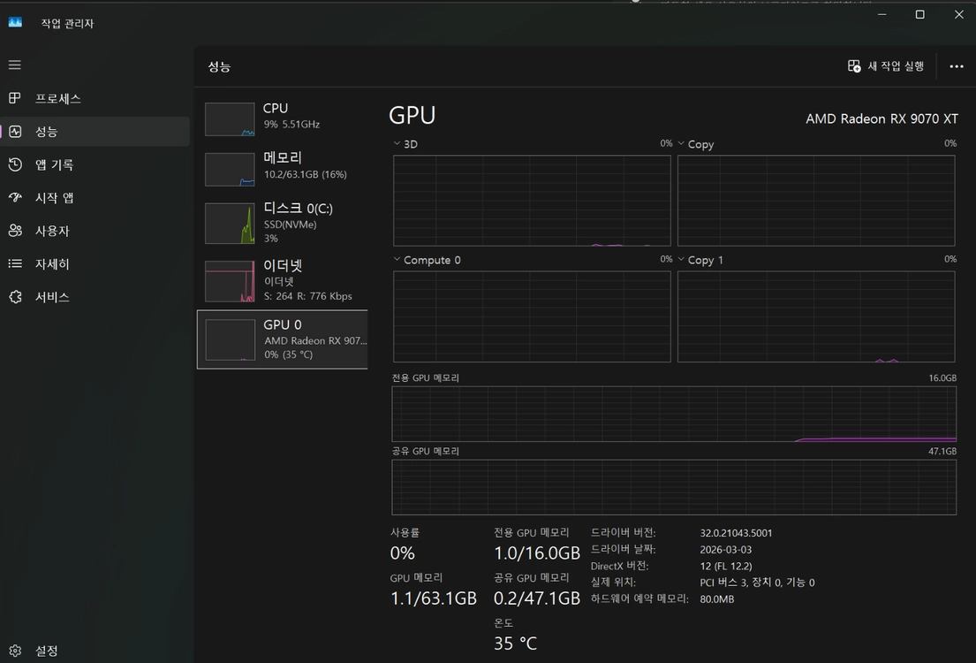Click the 10.2/63.1GB (16%) memory value

click(305, 174)
